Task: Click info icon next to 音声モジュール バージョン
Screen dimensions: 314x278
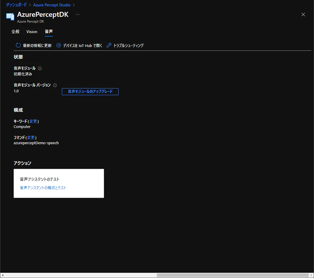Action: pos(55,85)
